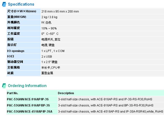Click the Part No. column header
The width and height of the screenshot is (164, 116).
click(12, 93)
